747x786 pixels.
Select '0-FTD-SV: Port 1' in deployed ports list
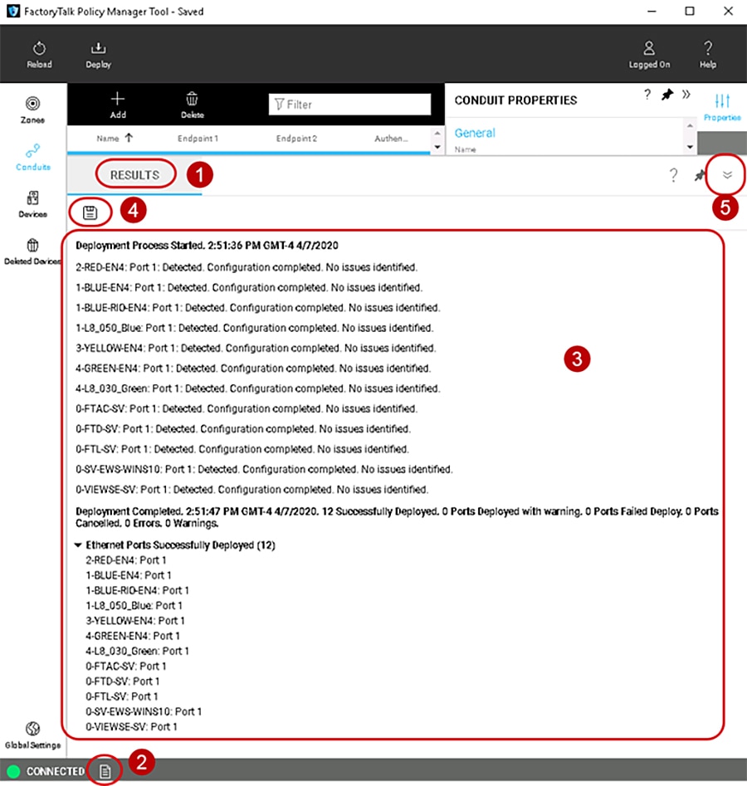[123, 681]
